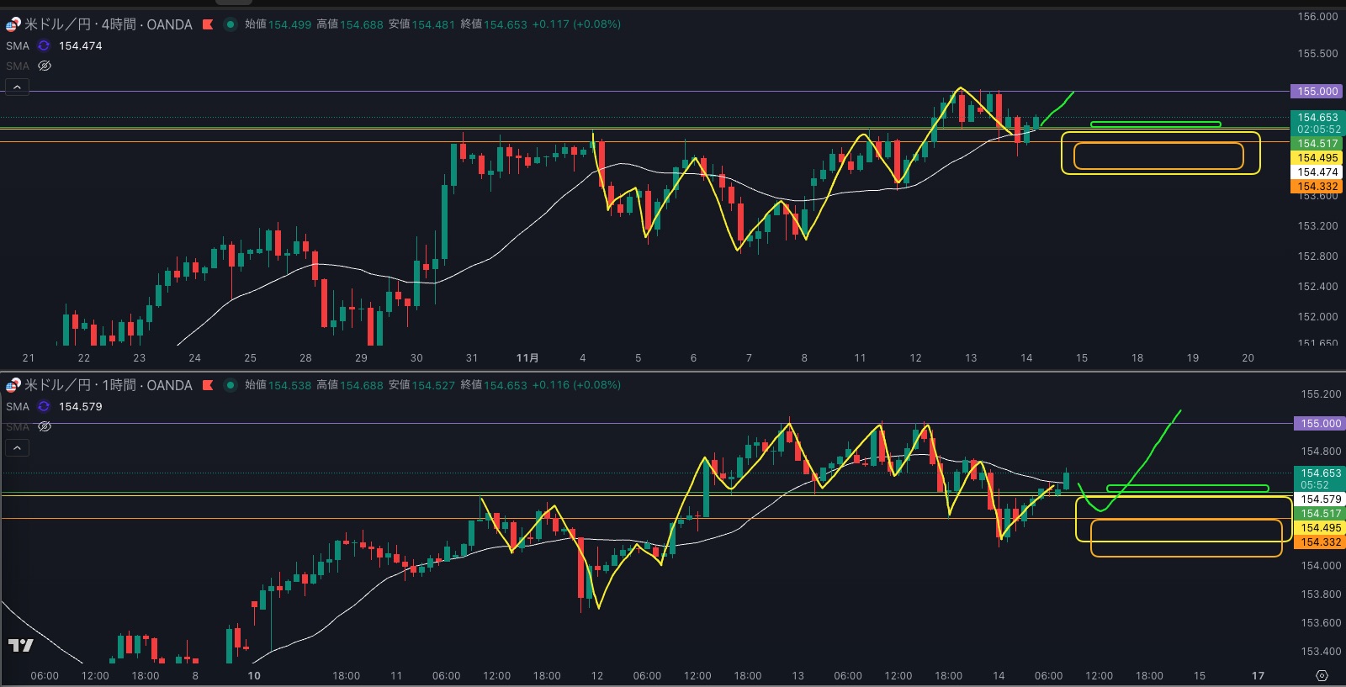Click the 11月 date marker on top time axis
This screenshot has height=687, width=1346.
pyautogui.click(x=527, y=358)
